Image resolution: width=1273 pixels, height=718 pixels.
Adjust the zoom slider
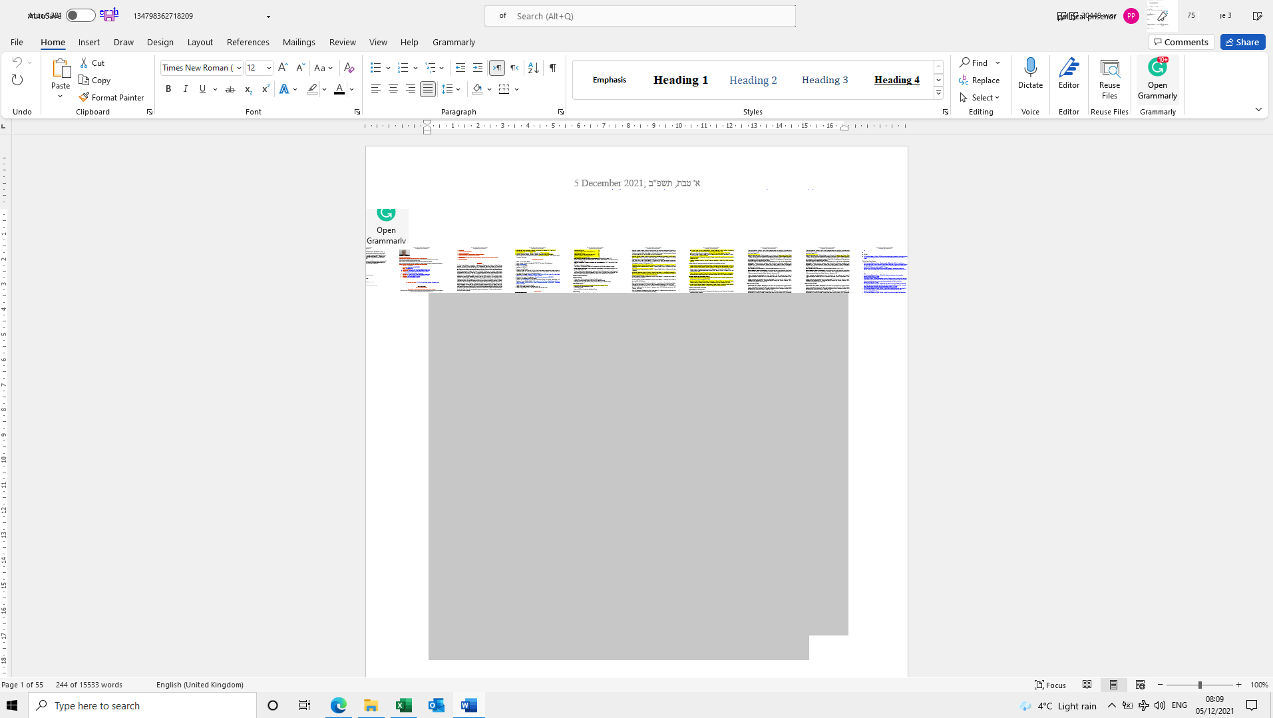(x=1200, y=685)
